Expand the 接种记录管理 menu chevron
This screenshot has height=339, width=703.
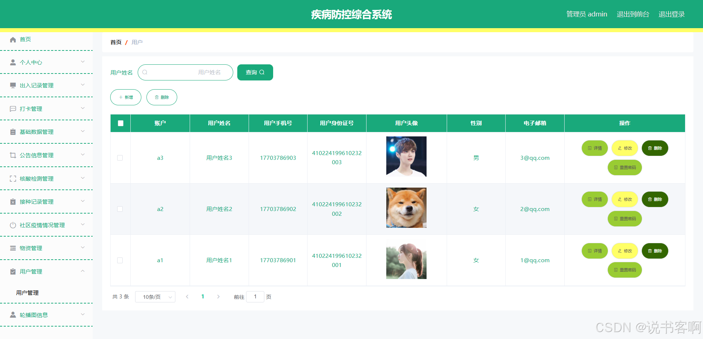click(83, 201)
